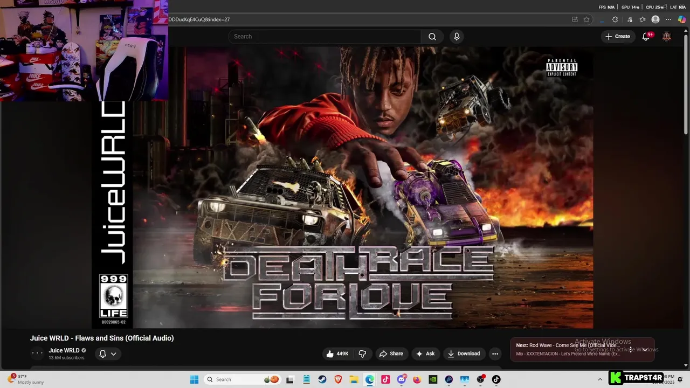
Task: Open YouTube notifications bell with 9+ badge
Action: (646, 37)
